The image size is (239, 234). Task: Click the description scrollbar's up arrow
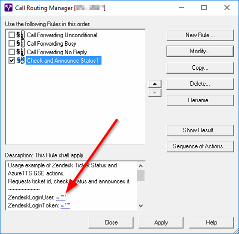[x=141, y=166]
